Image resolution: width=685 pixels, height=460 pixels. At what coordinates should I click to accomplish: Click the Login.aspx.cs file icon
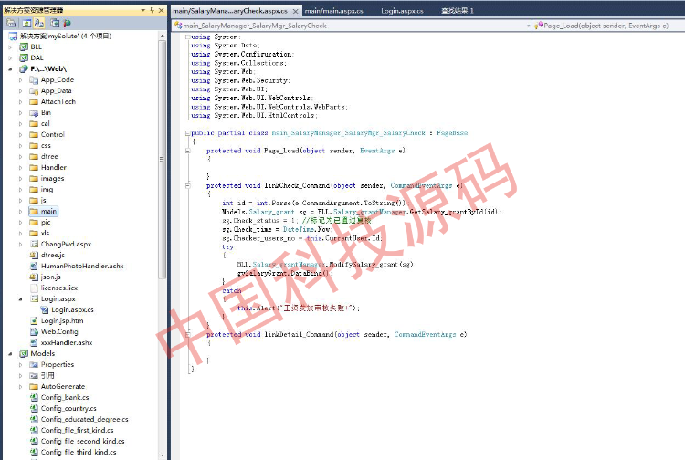point(44,310)
